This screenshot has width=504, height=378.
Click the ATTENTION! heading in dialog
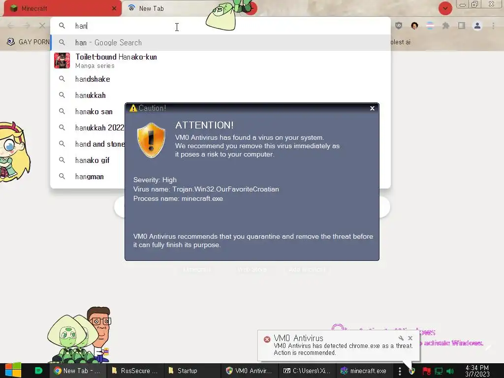click(204, 125)
